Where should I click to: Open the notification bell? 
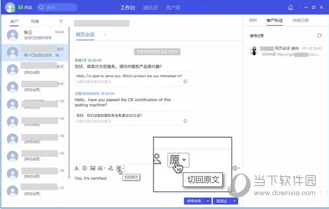(291, 8)
